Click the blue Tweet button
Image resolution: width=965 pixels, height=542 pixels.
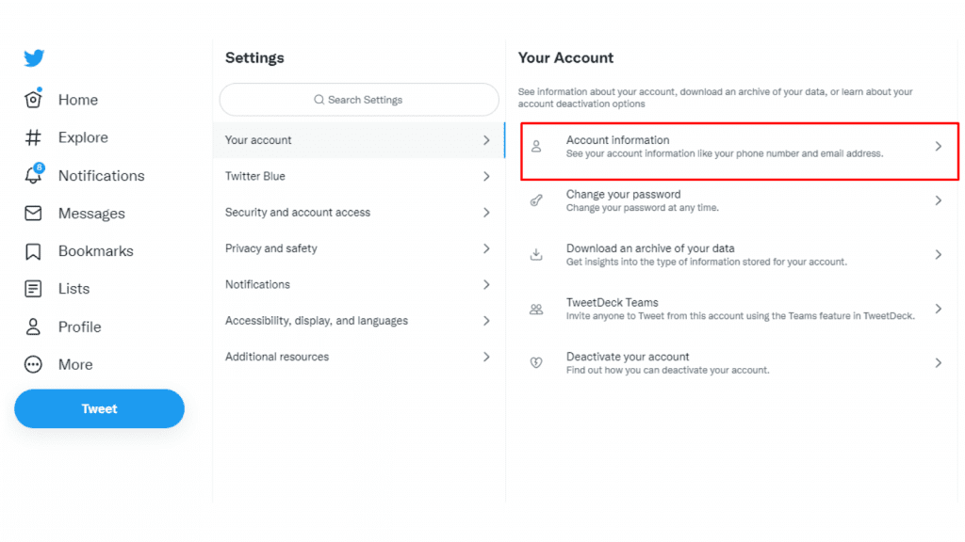tap(99, 408)
